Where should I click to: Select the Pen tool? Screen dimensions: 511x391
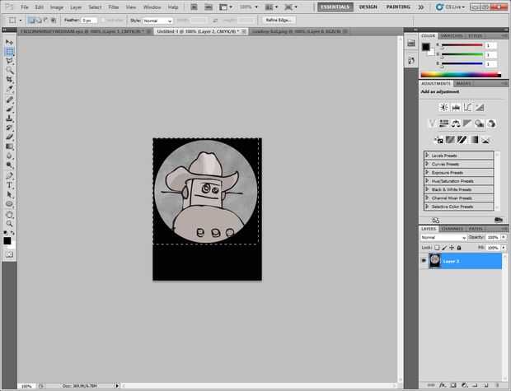pos(9,176)
